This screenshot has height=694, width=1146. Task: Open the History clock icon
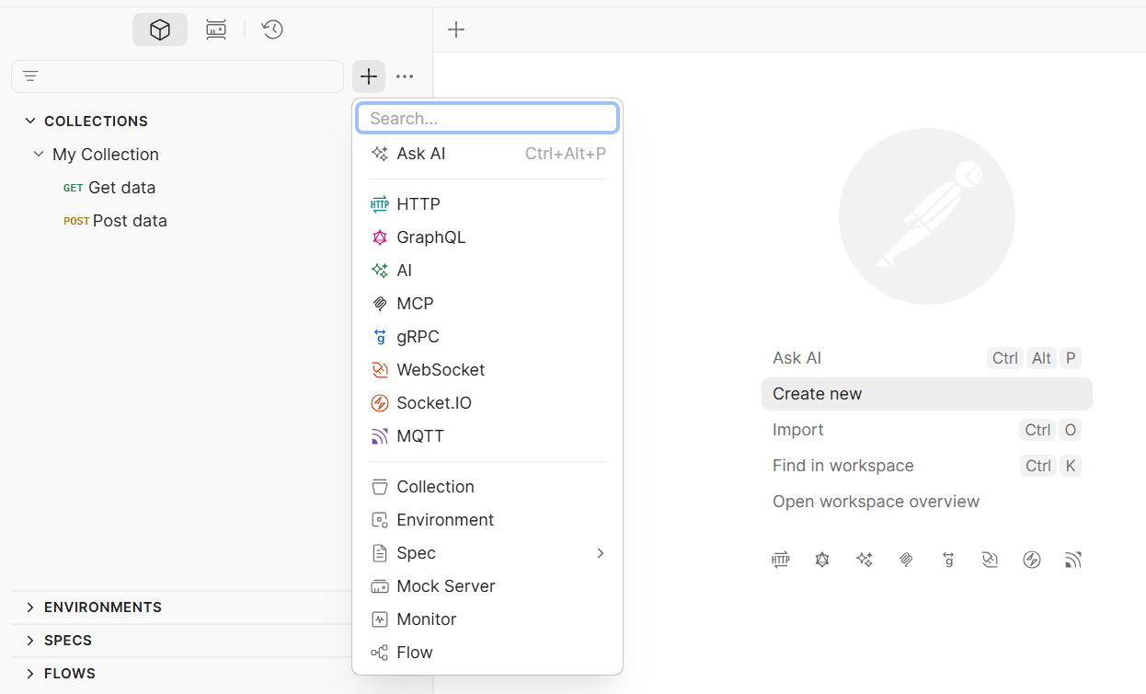272,29
